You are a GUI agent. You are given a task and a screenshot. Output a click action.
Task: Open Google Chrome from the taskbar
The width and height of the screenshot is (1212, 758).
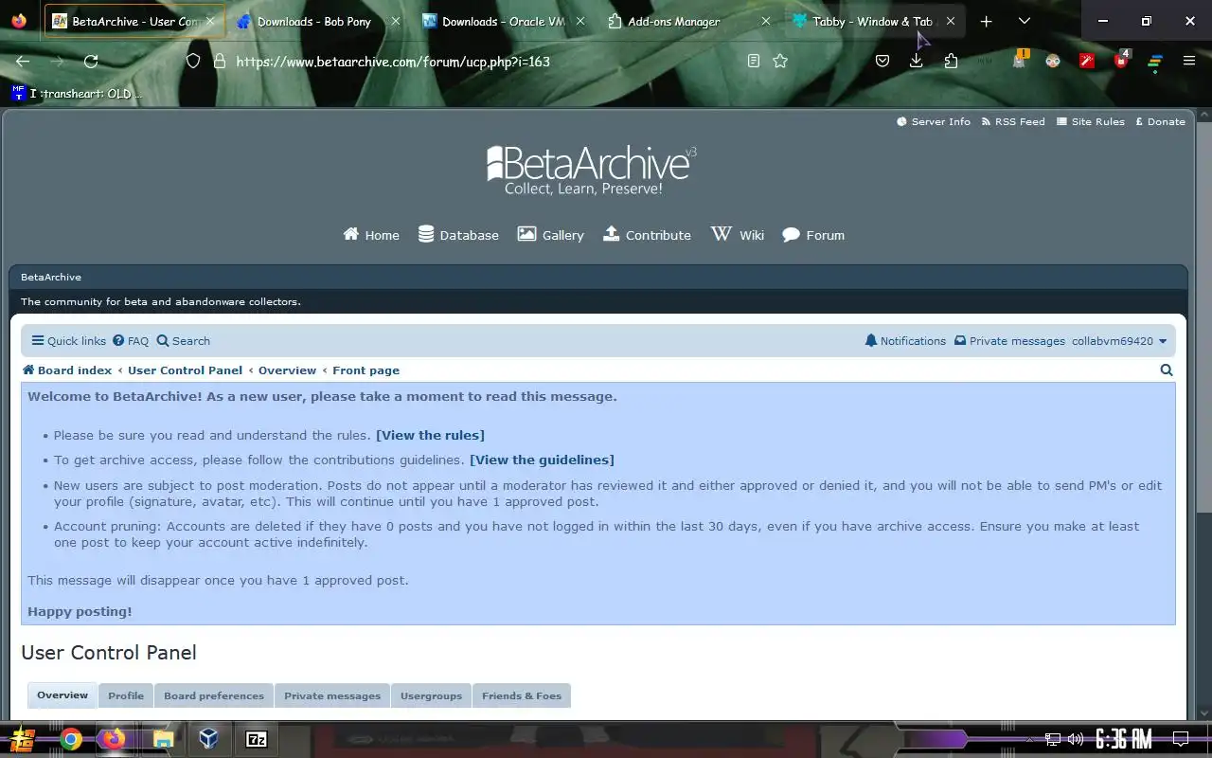click(71, 739)
